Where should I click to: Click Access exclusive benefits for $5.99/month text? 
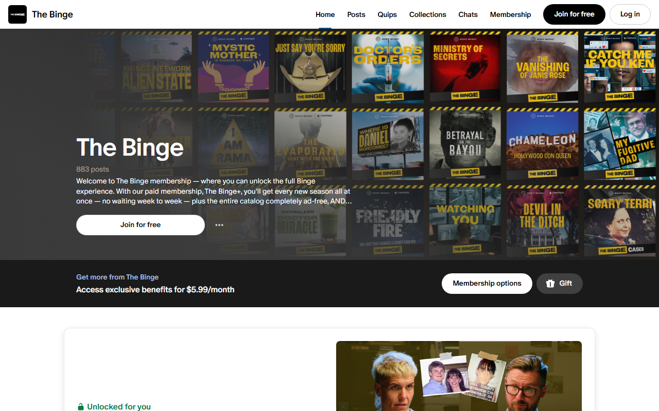point(155,290)
